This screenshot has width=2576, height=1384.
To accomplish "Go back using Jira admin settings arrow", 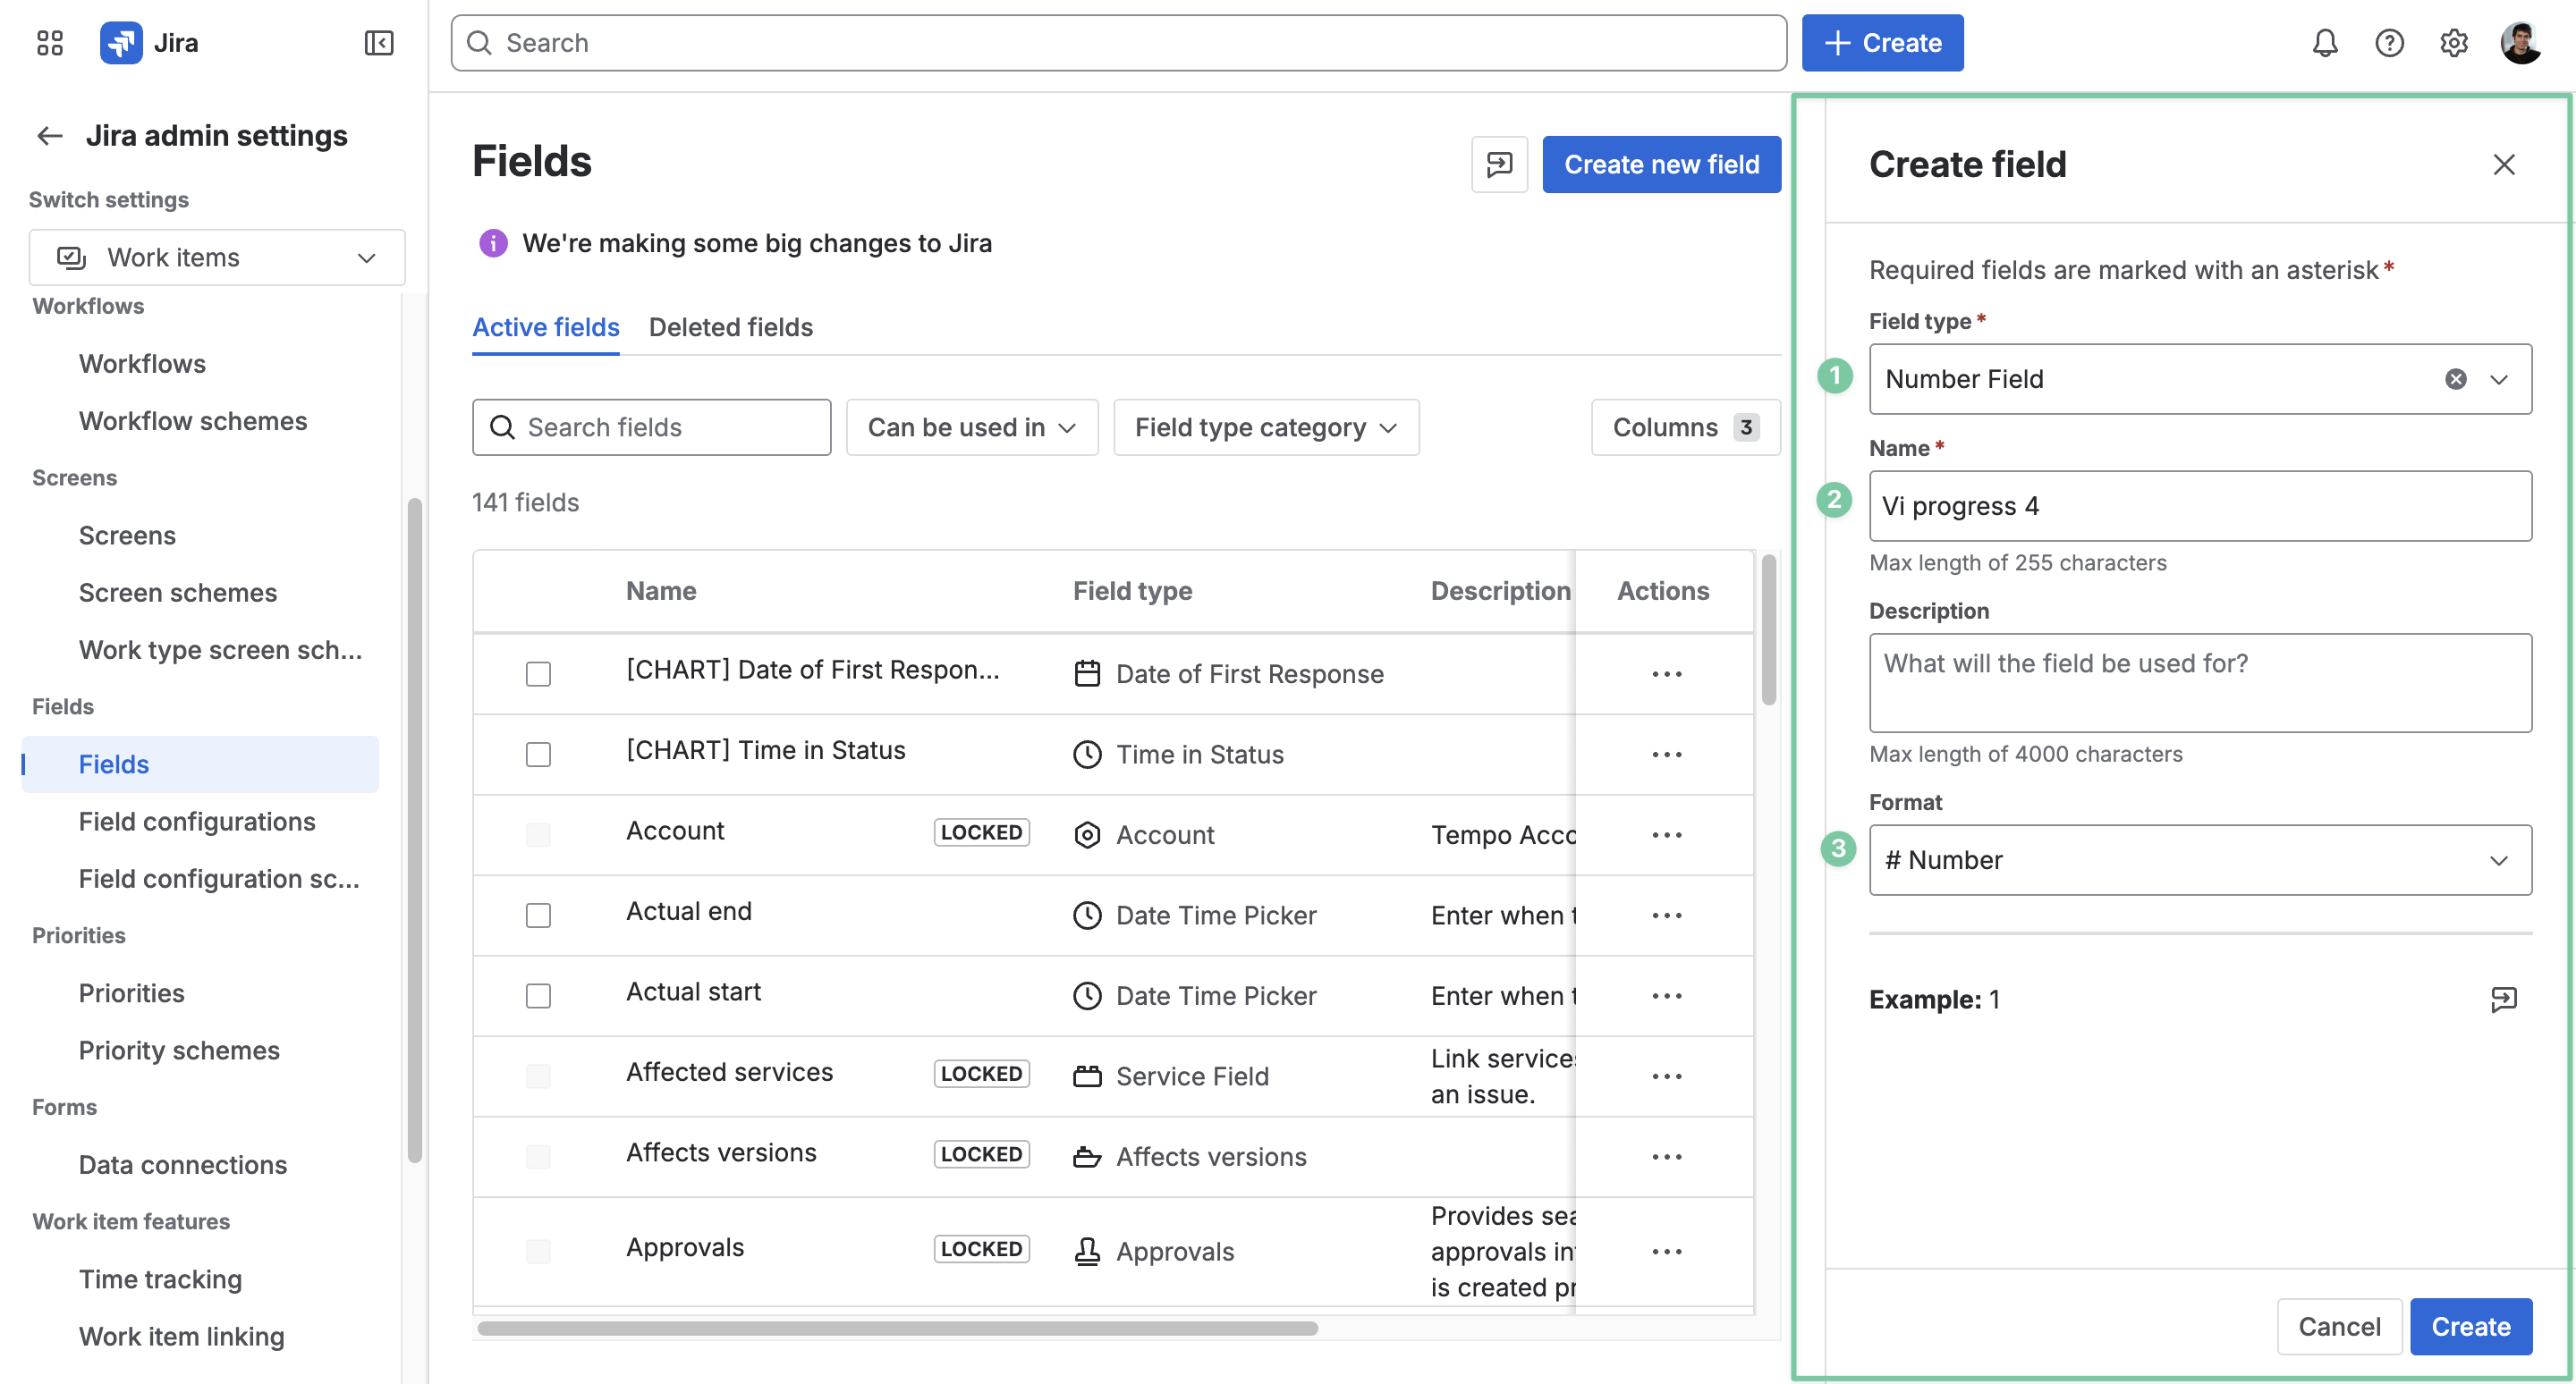I will [50, 135].
